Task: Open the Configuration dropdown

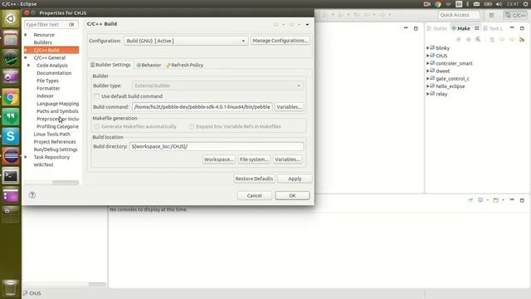Action: point(186,41)
